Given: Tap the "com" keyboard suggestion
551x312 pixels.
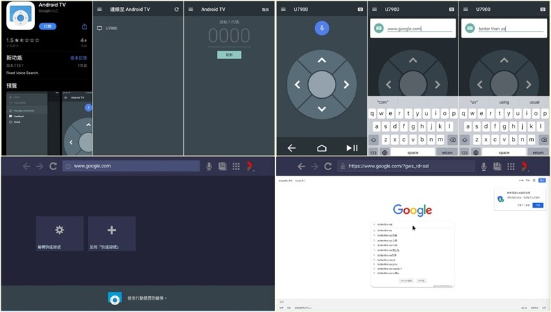Looking at the screenshot, I should point(383,102).
